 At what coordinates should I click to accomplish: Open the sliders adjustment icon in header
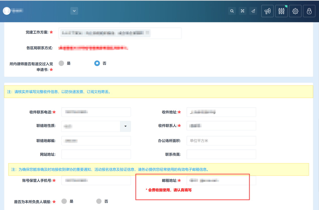281,11
